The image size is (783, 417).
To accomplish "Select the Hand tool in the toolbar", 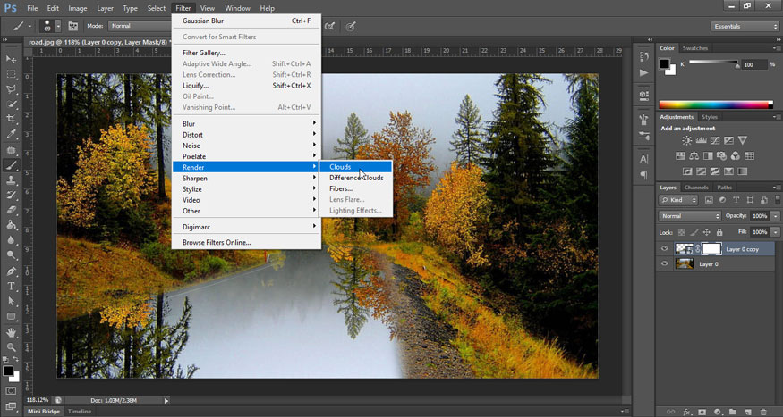I will (12, 331).
